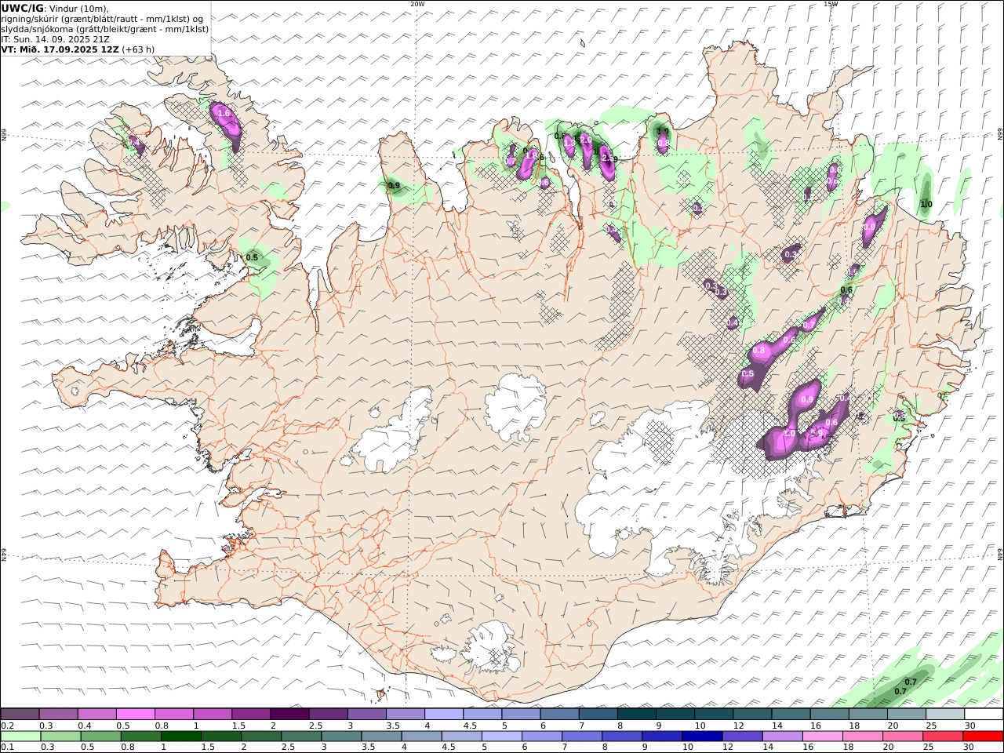Pick the bright pink upper swatch starting at 0.5
Viewport: 1004px width, 753px height.
click(135, 714)
